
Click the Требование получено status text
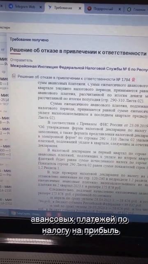pyautogui.click(x=29, y=40)
